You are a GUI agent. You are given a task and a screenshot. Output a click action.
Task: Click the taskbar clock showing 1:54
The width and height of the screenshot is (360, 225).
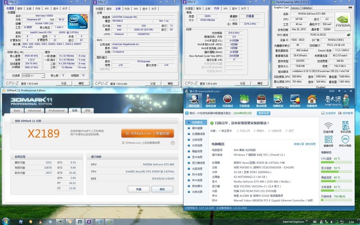351,222
